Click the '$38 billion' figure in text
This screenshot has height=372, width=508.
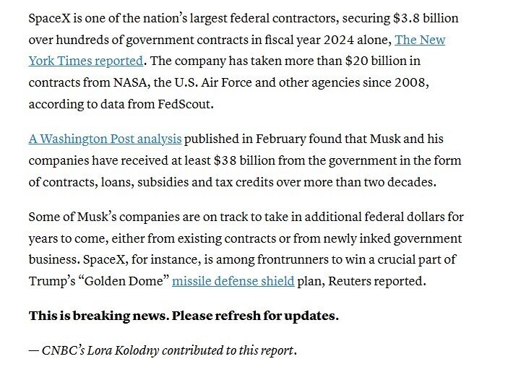pos(244,160)
